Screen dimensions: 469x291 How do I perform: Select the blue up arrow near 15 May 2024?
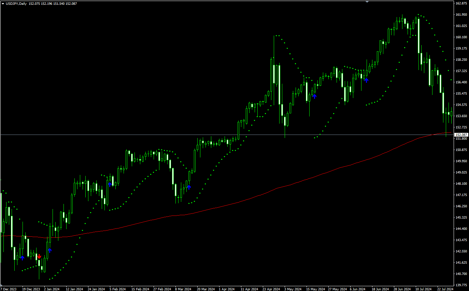(314, 97)
